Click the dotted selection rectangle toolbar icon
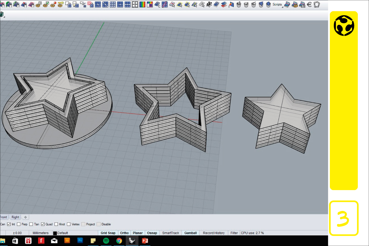The width and height of the screenshot is (369, 246). tap(135, 4)
